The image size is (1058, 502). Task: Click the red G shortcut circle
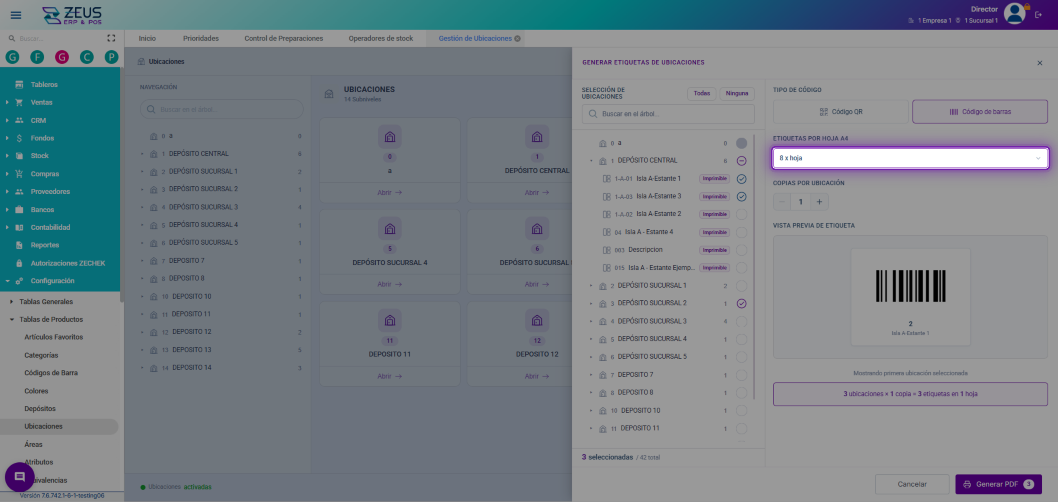[62, 57]
